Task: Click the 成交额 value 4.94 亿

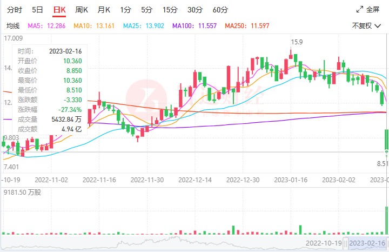Action: (72, 129)
